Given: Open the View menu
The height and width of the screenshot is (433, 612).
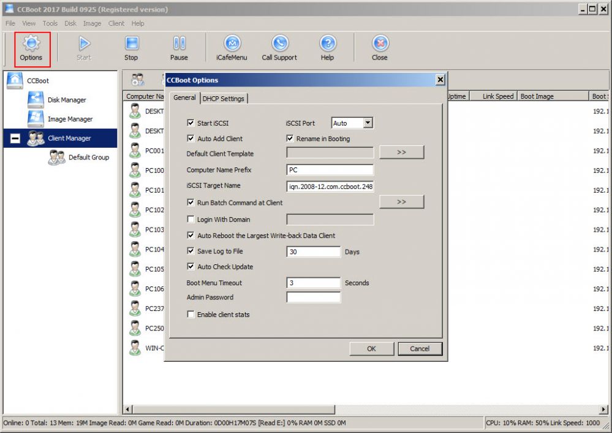Looking at the screenshot, I should tap(29, 23).
